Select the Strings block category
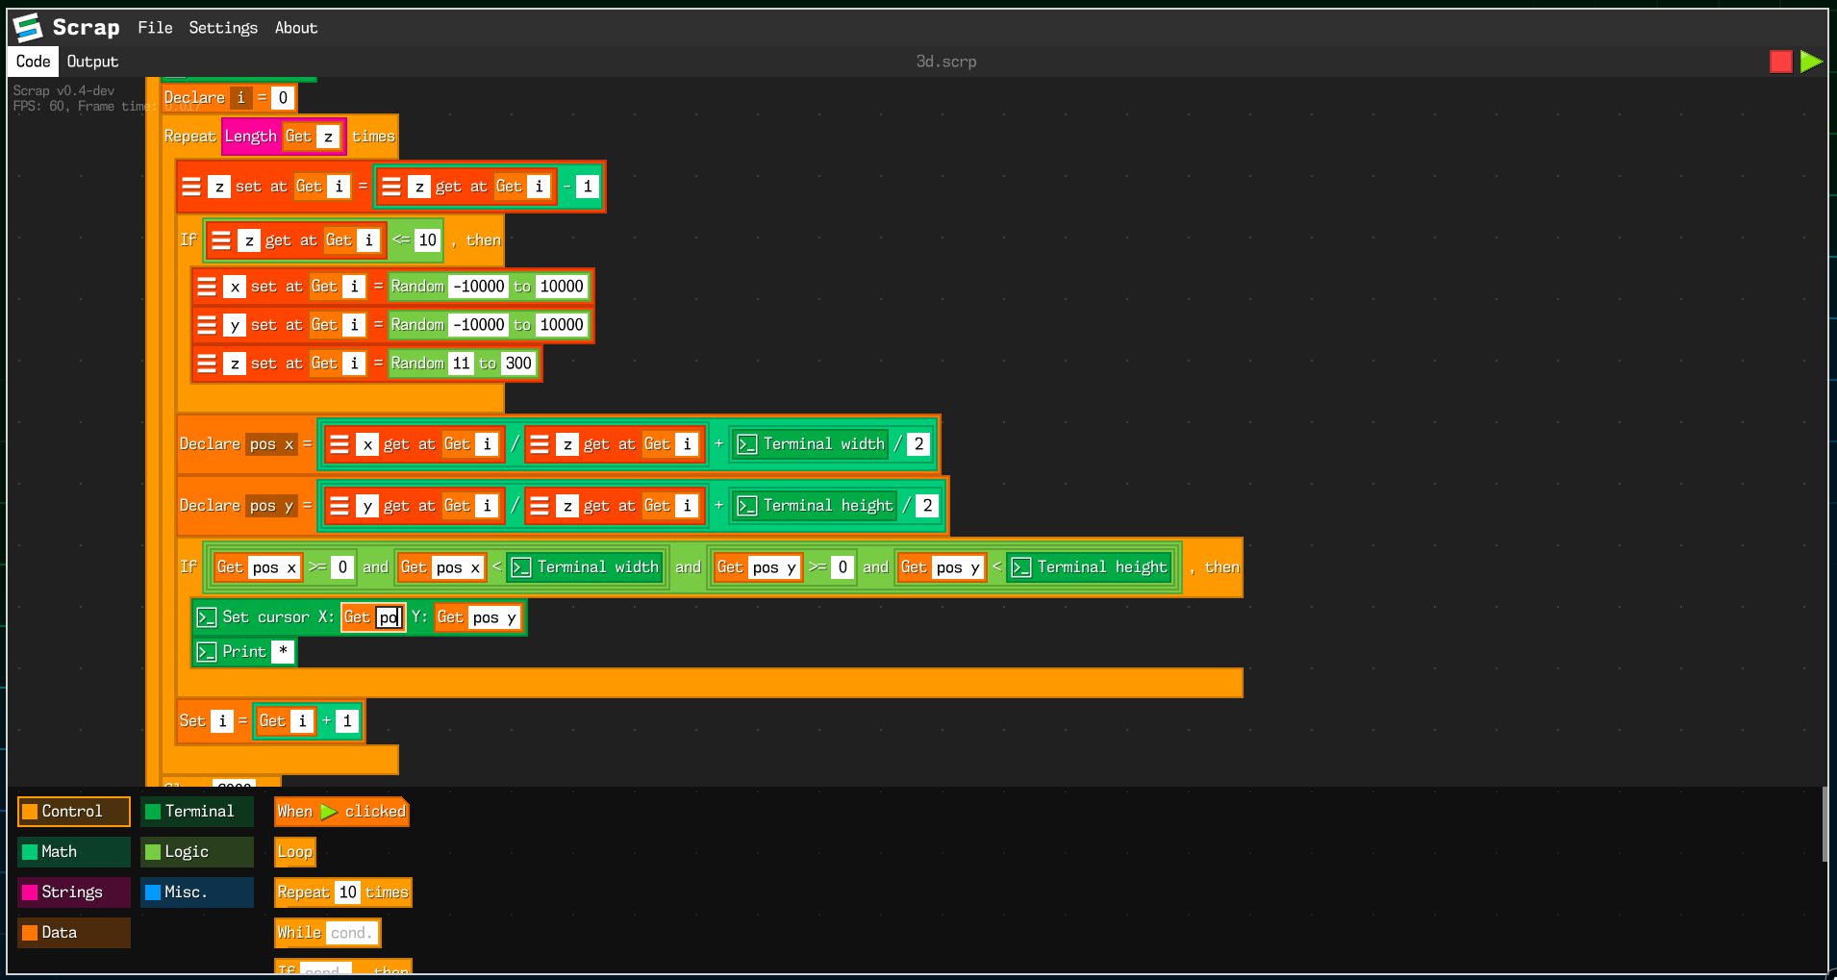This screenshot has height=980, width=1837. pyautogui.click(x=73, y=892)
